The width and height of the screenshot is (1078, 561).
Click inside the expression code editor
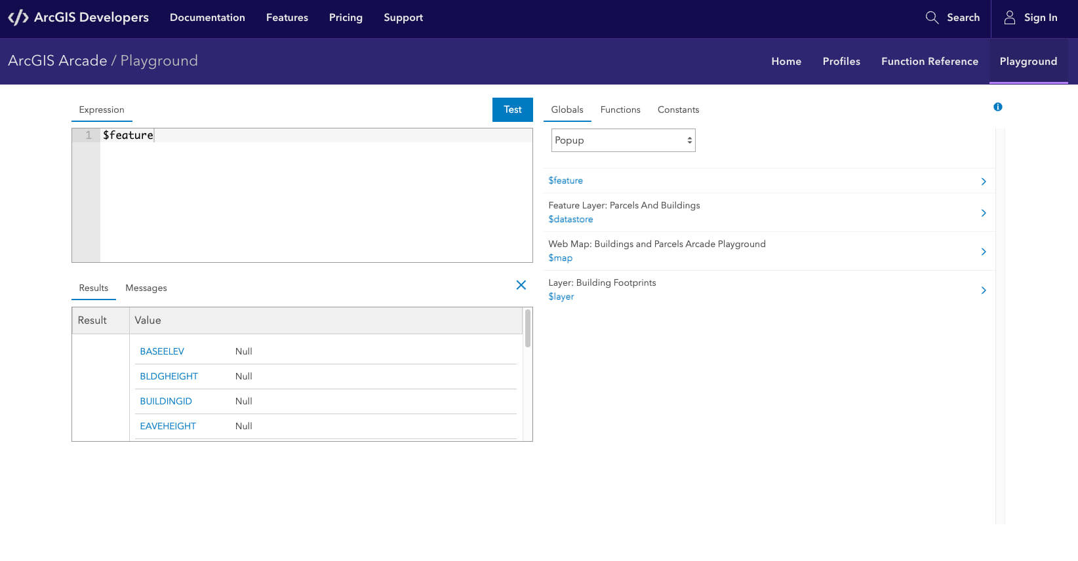coord(316,195)
